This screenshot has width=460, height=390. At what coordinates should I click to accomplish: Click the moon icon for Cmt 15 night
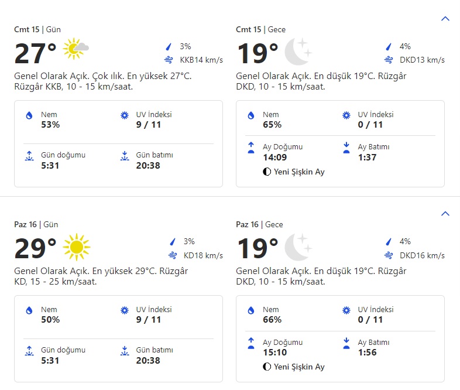(298, 51)
